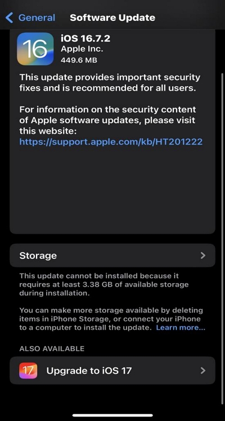Image resolution: width=225 pixels, height=421 pixels.
Task: Tap the iOS 16 app icon
Action: [x=35, y=49]
